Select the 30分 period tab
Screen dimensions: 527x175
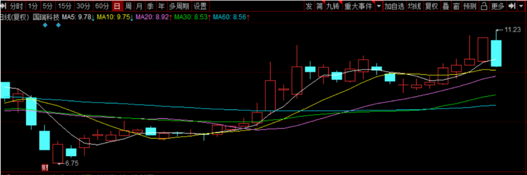[83, 6]
